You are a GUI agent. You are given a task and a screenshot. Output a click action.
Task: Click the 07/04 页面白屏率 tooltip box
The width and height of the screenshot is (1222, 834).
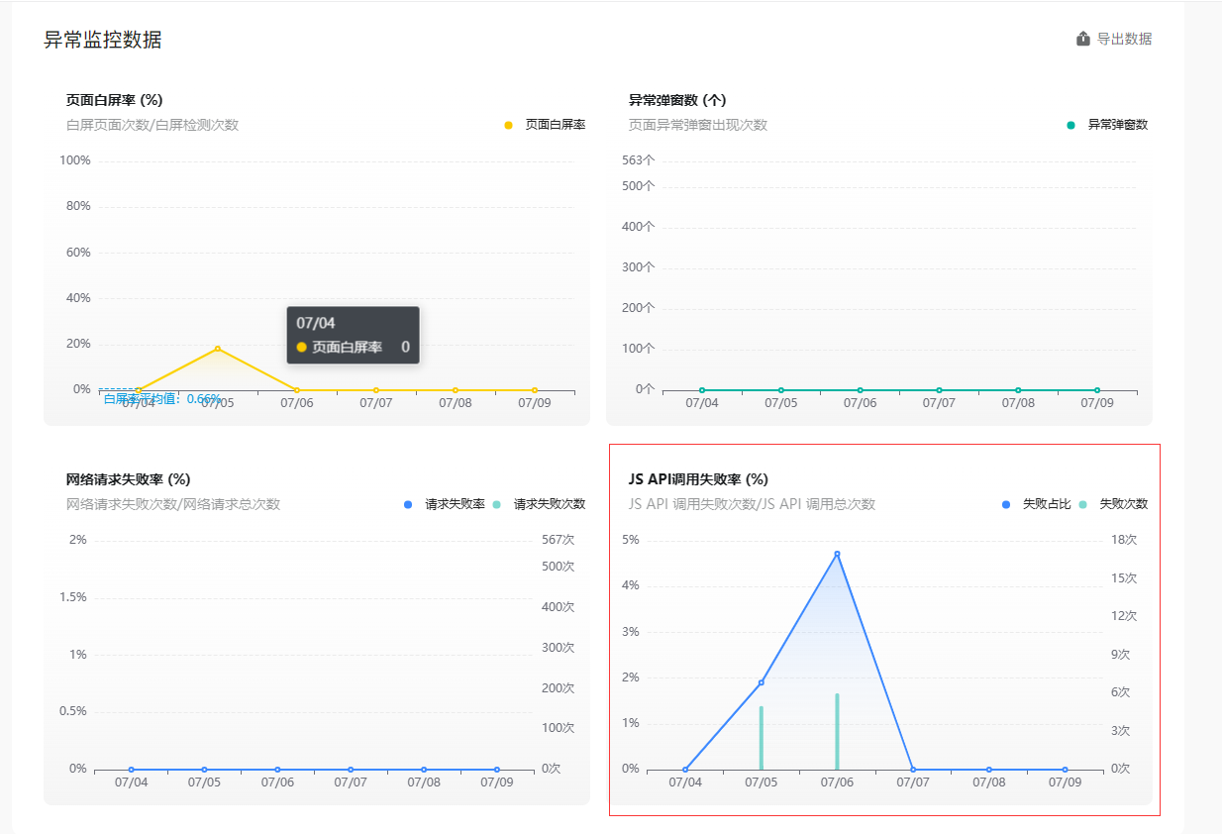tap(354, 335)
